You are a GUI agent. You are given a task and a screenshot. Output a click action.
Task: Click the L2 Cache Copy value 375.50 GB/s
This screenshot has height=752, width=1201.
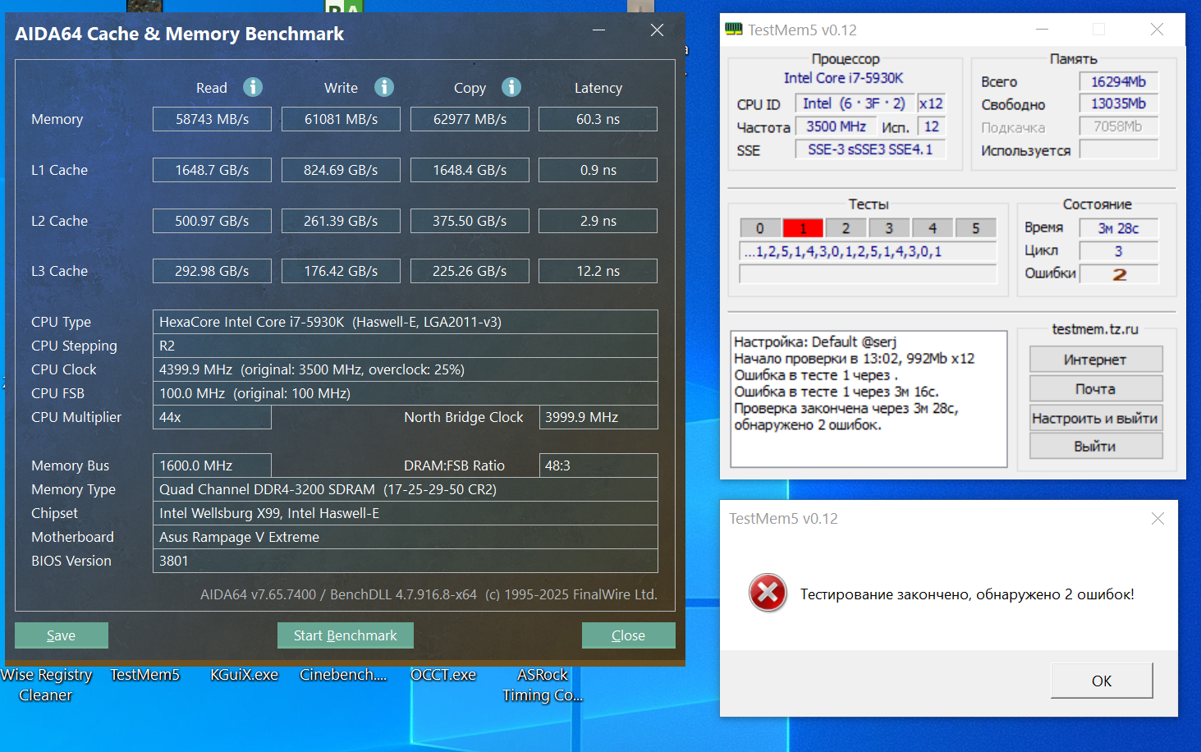(x=470, y=221)
